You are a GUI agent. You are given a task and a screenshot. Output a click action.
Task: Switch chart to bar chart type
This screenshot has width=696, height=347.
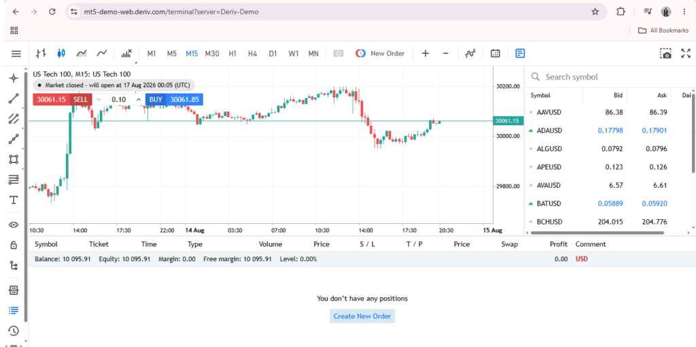click(x=41, y=53)
